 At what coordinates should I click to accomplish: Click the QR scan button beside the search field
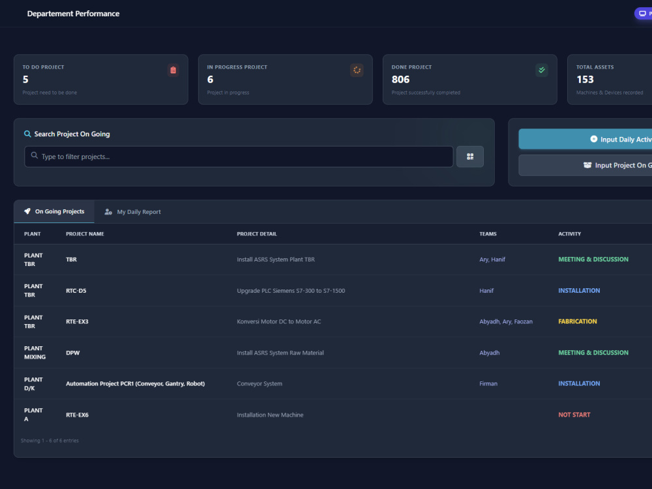pyautogui.click(x=470, y=156)
